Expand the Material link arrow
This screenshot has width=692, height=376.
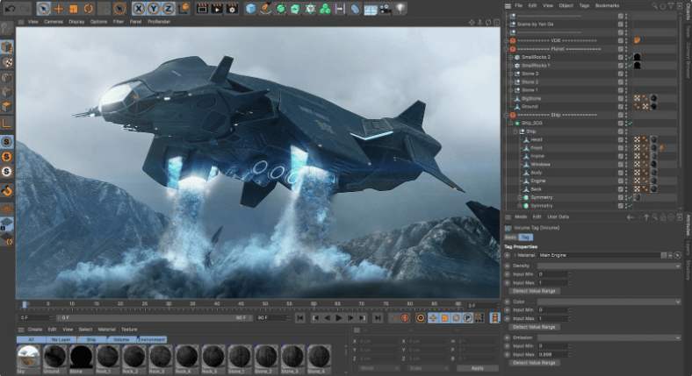(x=515, y=255)
